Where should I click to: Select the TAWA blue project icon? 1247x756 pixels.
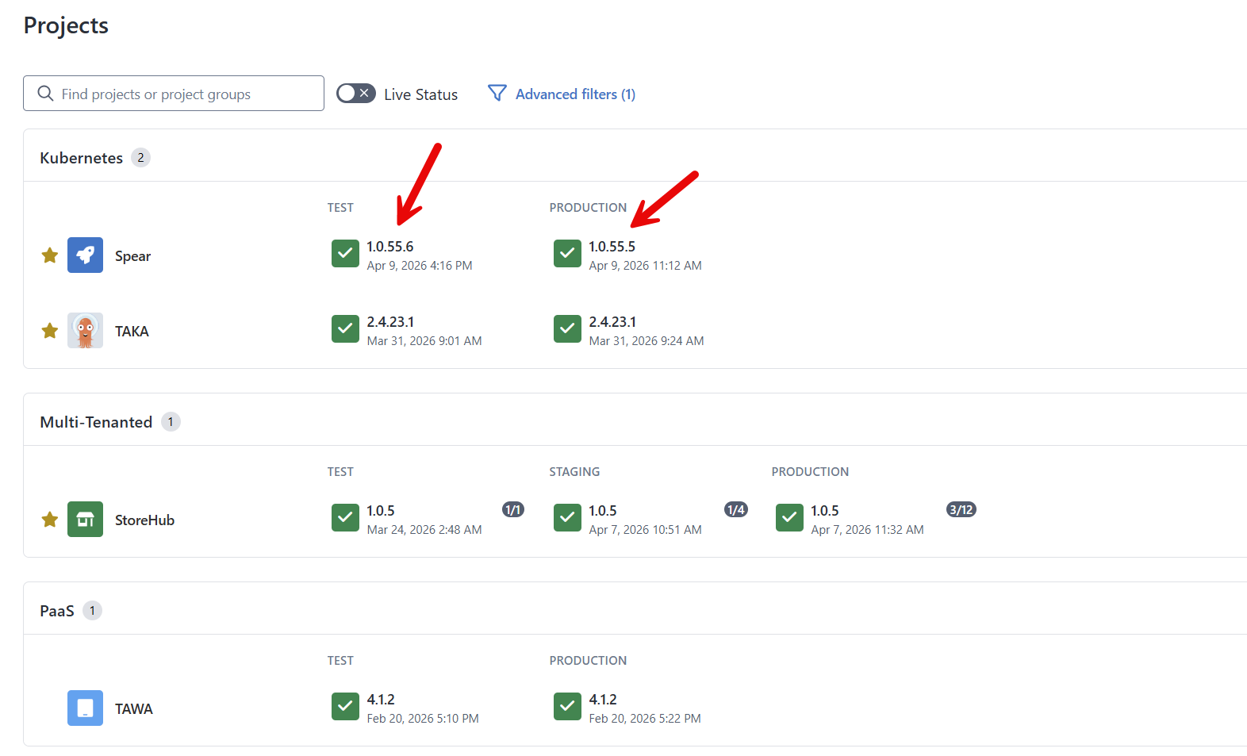pos(85,708)
